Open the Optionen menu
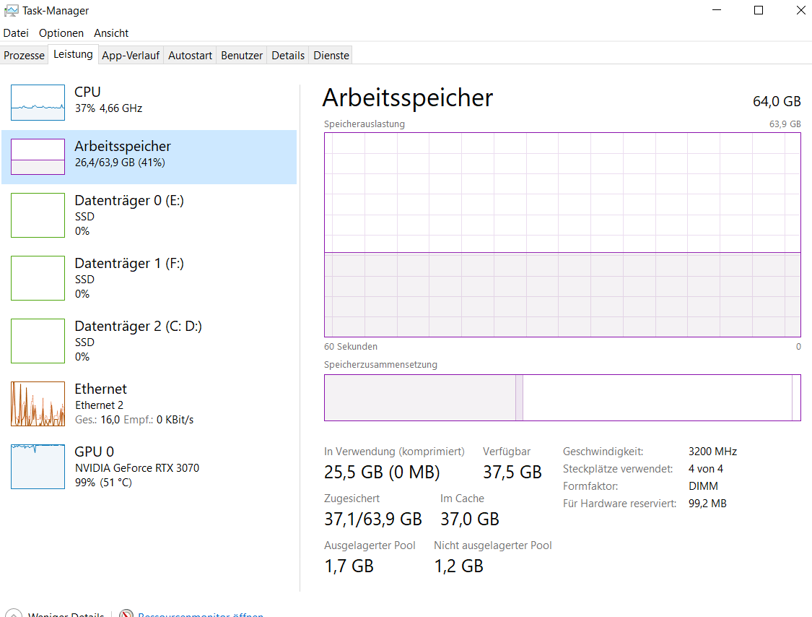The image size is (812, 617). tap(61, 33)
